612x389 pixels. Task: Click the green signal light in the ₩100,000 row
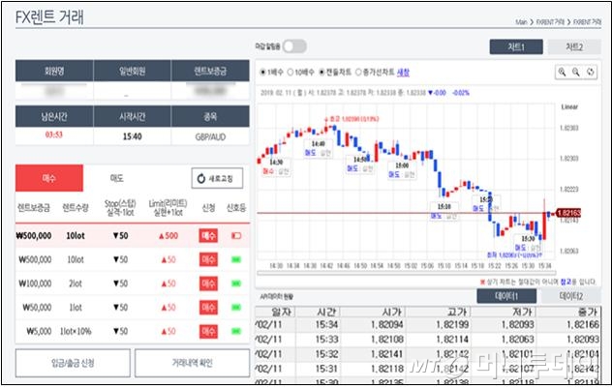click(x=236, y=284)
